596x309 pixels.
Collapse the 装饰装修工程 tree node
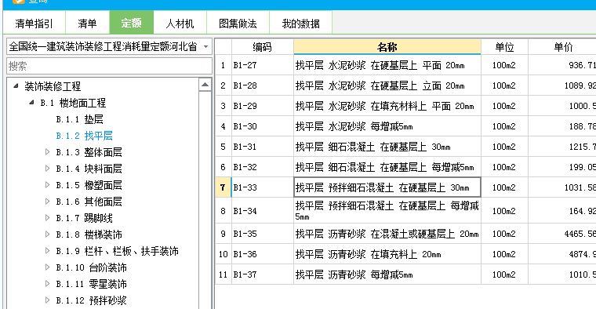coord(16,86)
